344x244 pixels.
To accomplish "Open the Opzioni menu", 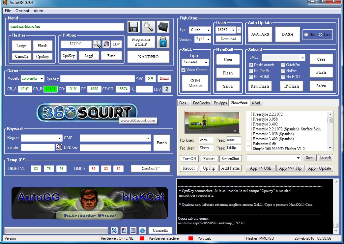I will pos(22,11).
